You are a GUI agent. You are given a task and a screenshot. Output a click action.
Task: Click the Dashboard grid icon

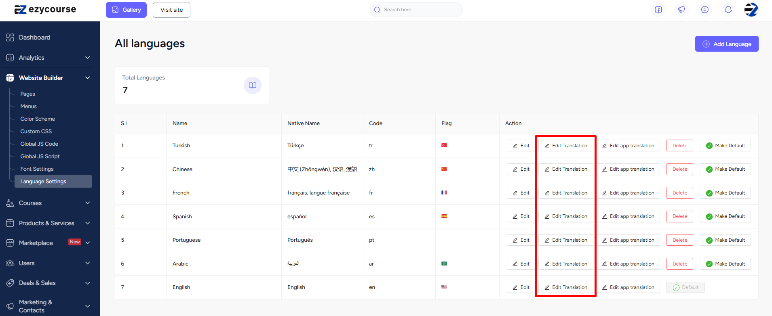tap(10, 38)
